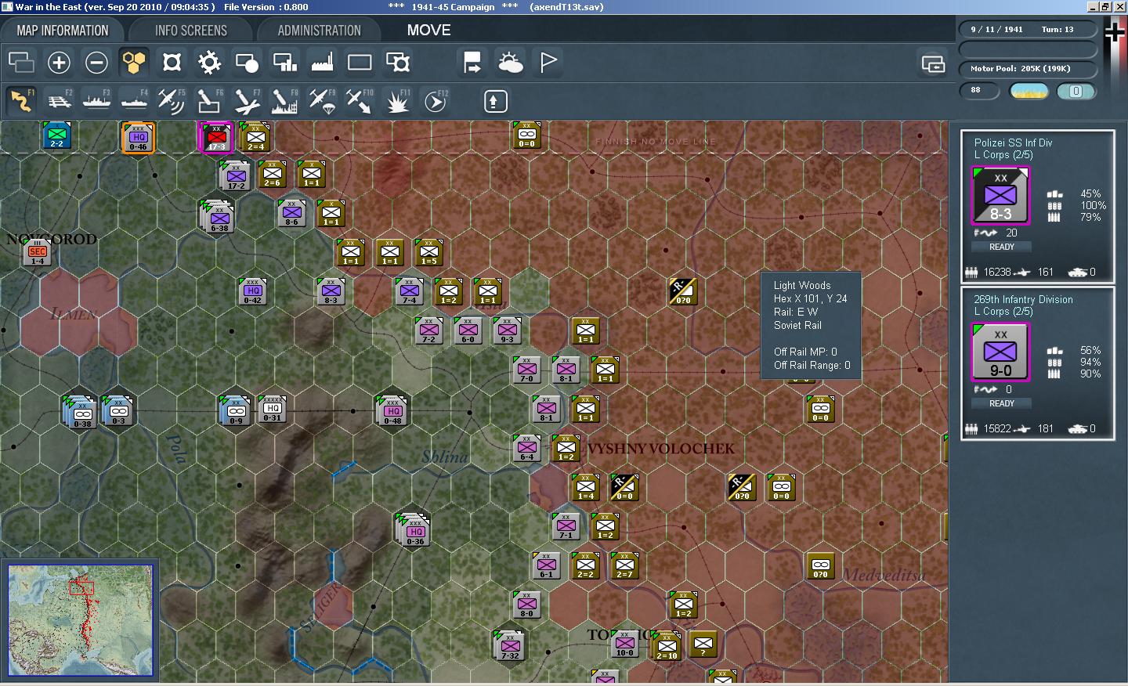Select the HQ 0-42 unit
Viewport: 1128px width, 686px height.
[252, 291]
